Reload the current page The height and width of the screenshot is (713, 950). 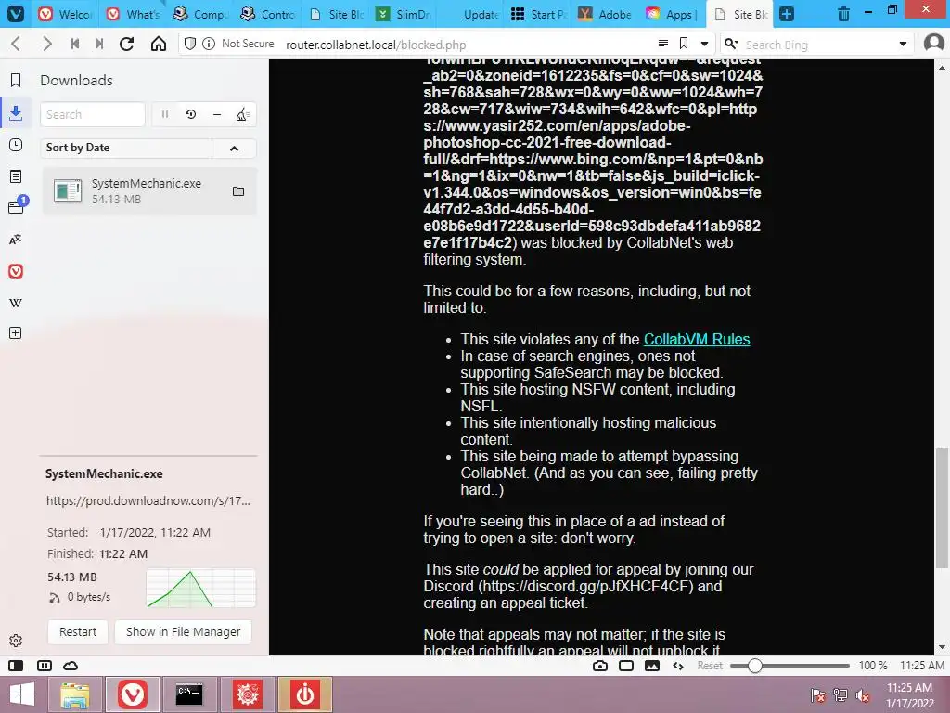126,44
